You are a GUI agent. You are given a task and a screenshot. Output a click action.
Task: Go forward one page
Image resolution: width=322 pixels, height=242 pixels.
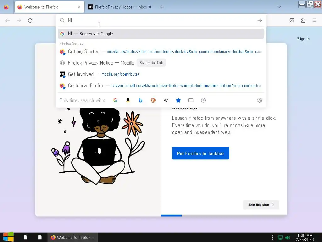[x=19, y=20]
